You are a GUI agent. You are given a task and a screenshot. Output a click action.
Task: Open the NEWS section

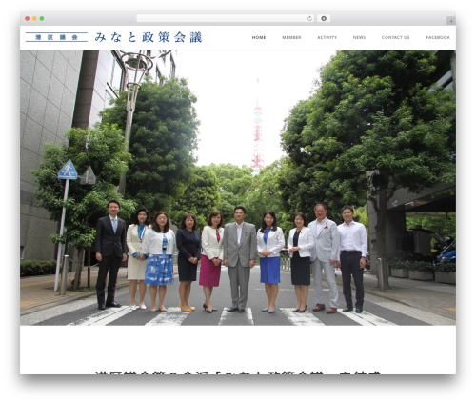359,37
